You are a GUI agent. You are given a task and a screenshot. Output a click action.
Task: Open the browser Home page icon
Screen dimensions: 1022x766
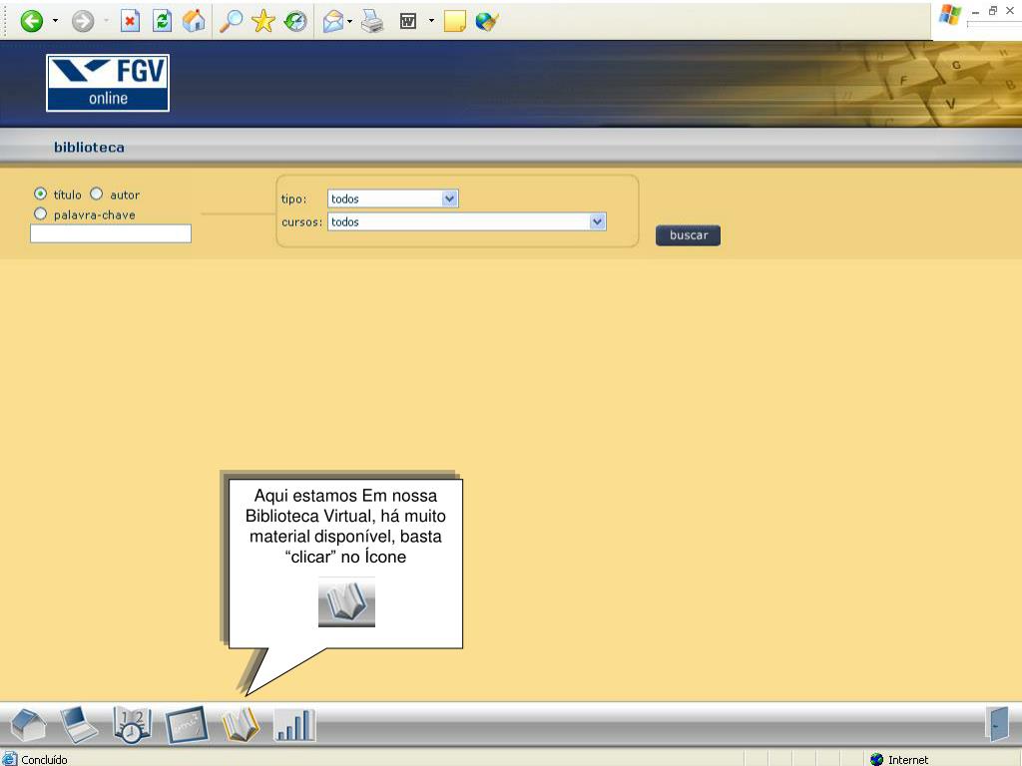(194, 21)
